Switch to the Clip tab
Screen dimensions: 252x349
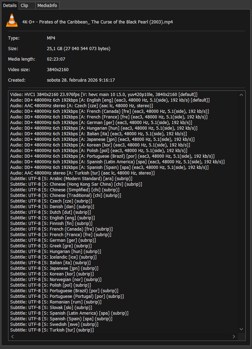(24, 6)
